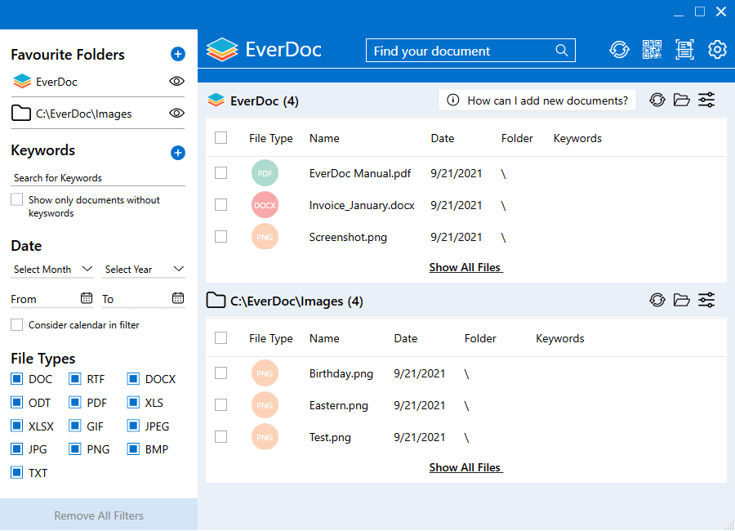This screenshot has width=735, height=531.
Task: Open the From date calendar picker
Action: point(86,298)
